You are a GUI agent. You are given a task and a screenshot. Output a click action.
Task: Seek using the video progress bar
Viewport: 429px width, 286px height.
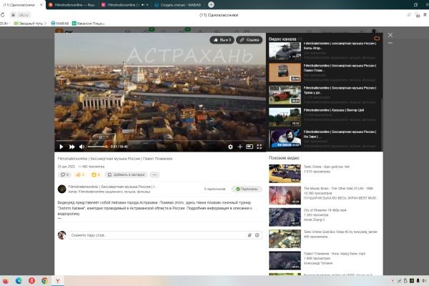(x=160, y=141)
